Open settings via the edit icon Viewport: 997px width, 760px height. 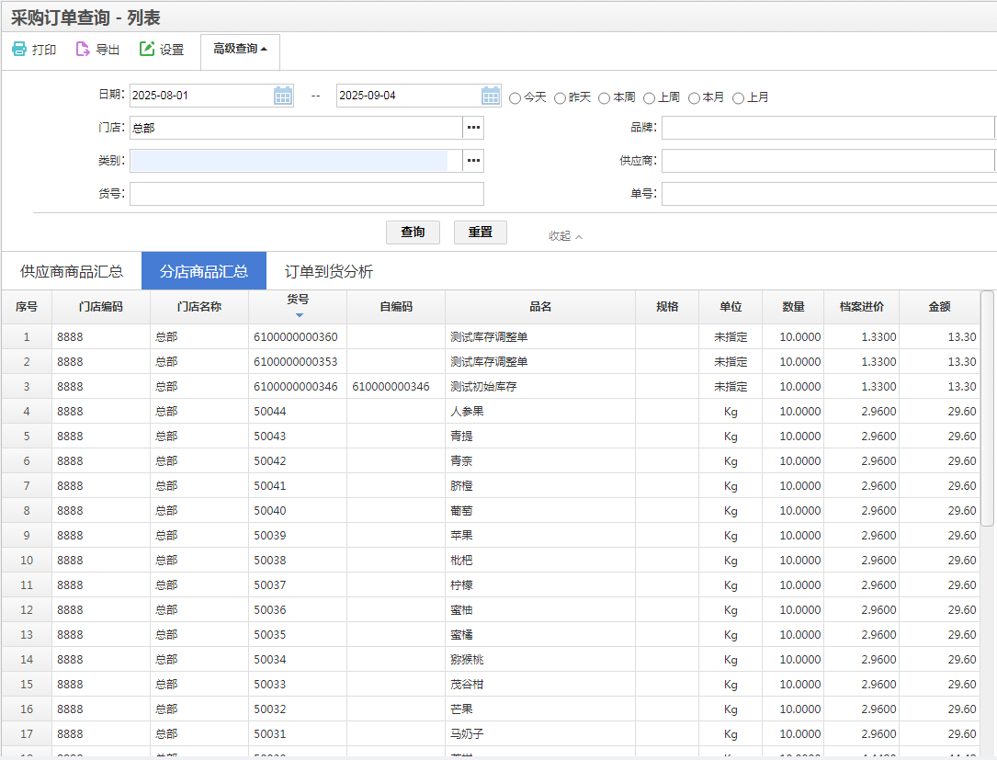[x=147, y=50]
